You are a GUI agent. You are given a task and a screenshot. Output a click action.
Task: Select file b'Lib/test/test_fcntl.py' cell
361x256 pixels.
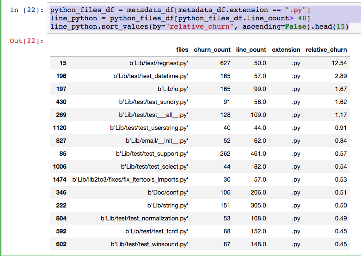(157, 231)
